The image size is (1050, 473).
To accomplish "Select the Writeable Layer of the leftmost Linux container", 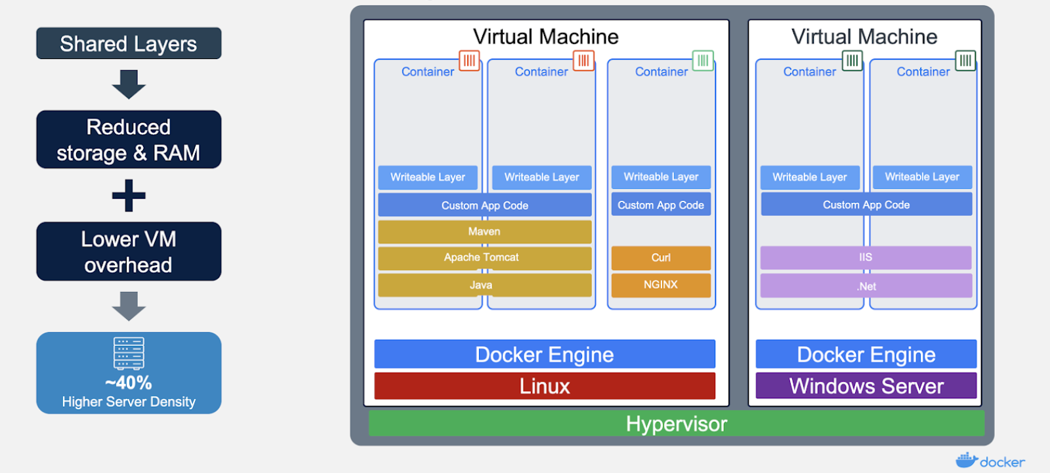I will (428, 177).
